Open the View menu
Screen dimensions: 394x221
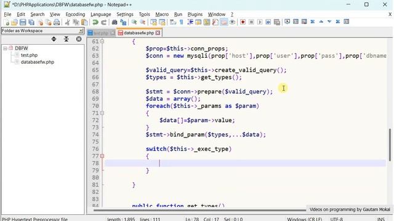pos(55,14)
